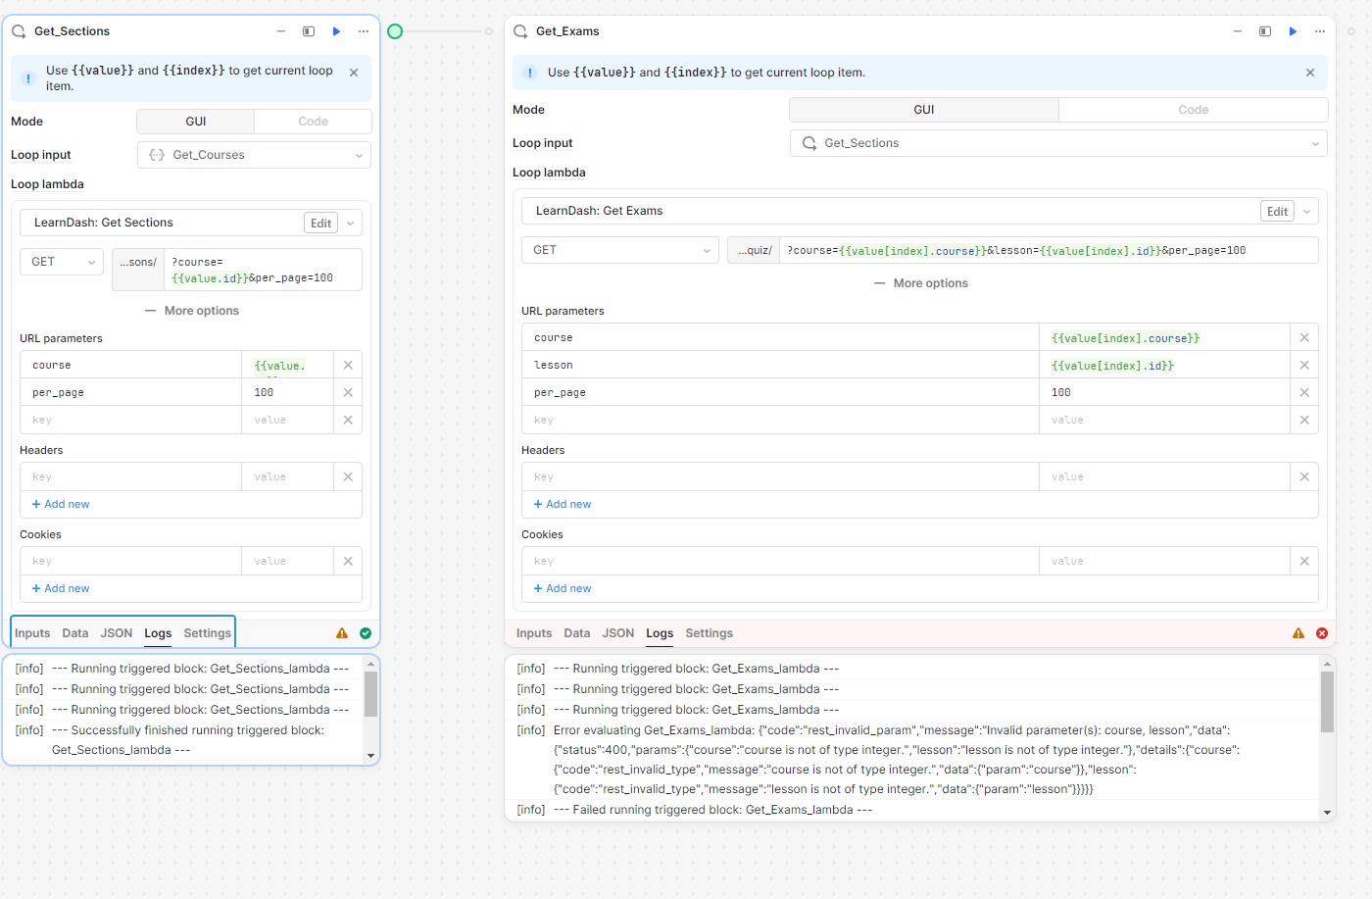Add new cookie in Get_Sections
Image resolution: width=1372 pixels, height=899 pixels.
(61, 588)
